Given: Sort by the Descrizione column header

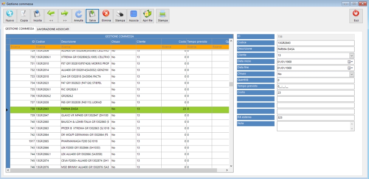Looking at the screenshot, I should (x=86, y=42).
